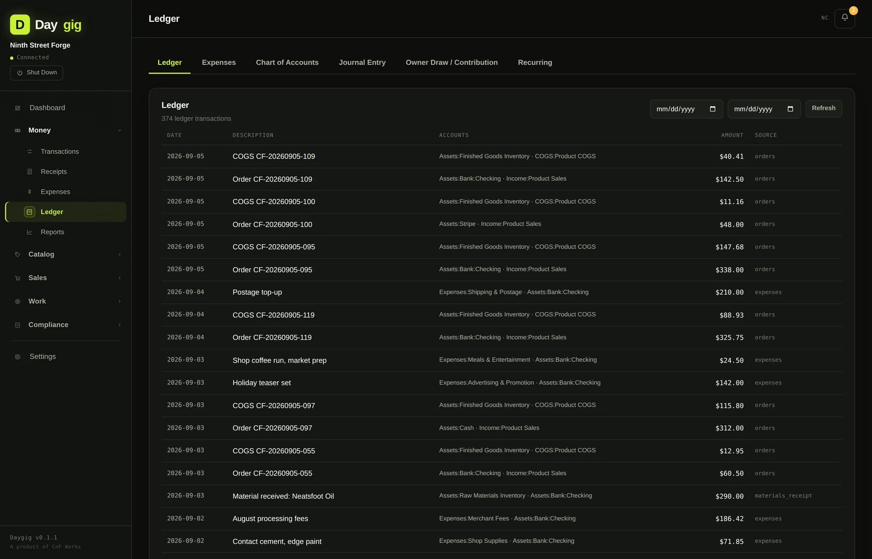Click the Catalog tag icon
This screenshot has height=559, width=872.
click(x=18, y=255)
